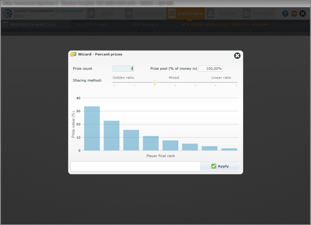Click the first rank bar in chart
Viewport: 311px width, 225px height.
click(x=92, y=128)
